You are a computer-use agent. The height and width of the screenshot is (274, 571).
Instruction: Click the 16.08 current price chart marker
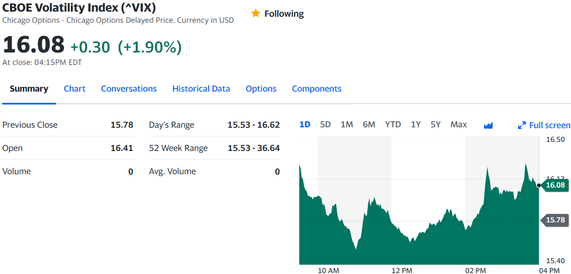point(554,185)
